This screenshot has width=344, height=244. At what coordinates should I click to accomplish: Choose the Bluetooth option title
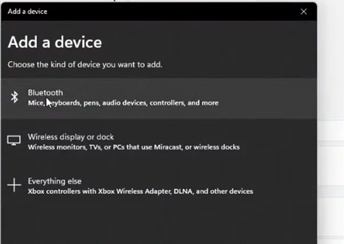tap(45, 93)
